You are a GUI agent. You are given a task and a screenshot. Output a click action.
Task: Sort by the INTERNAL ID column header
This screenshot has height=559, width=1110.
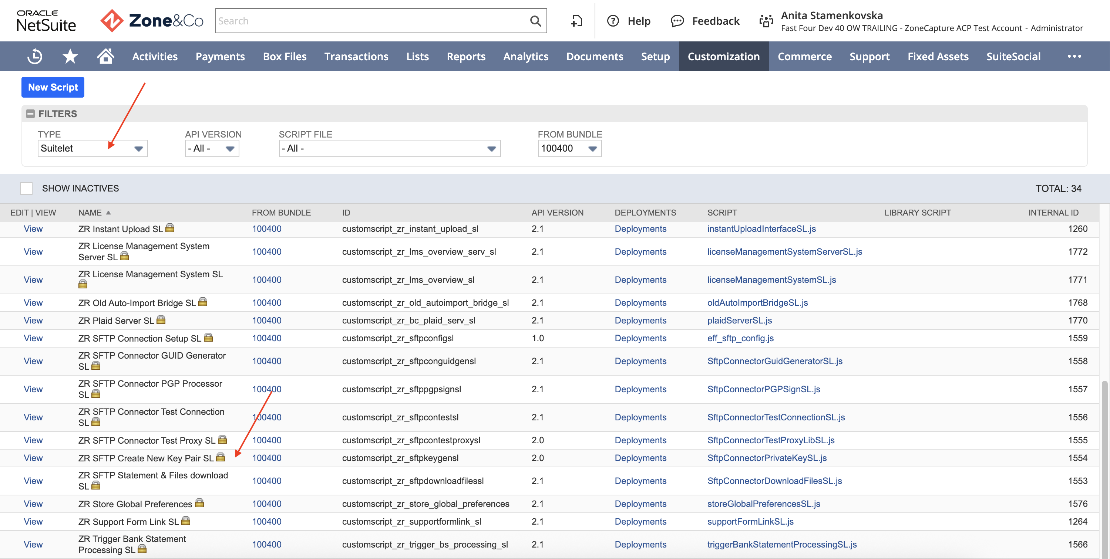point(1053,212)
